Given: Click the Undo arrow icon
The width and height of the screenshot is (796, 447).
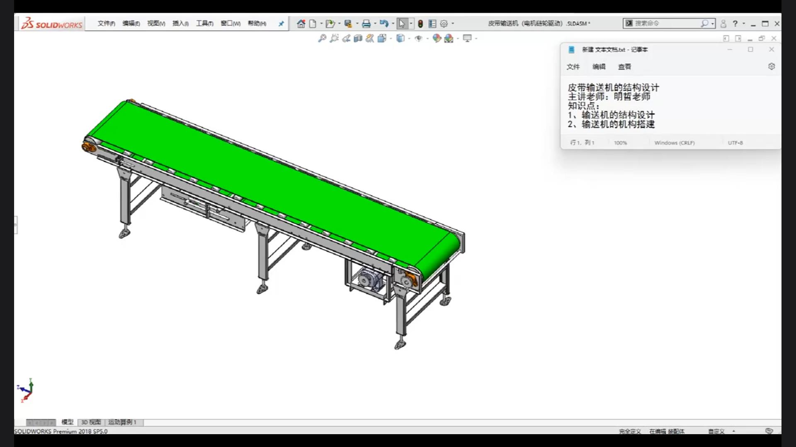Looking at the screenshot, I should coord(384,24).
